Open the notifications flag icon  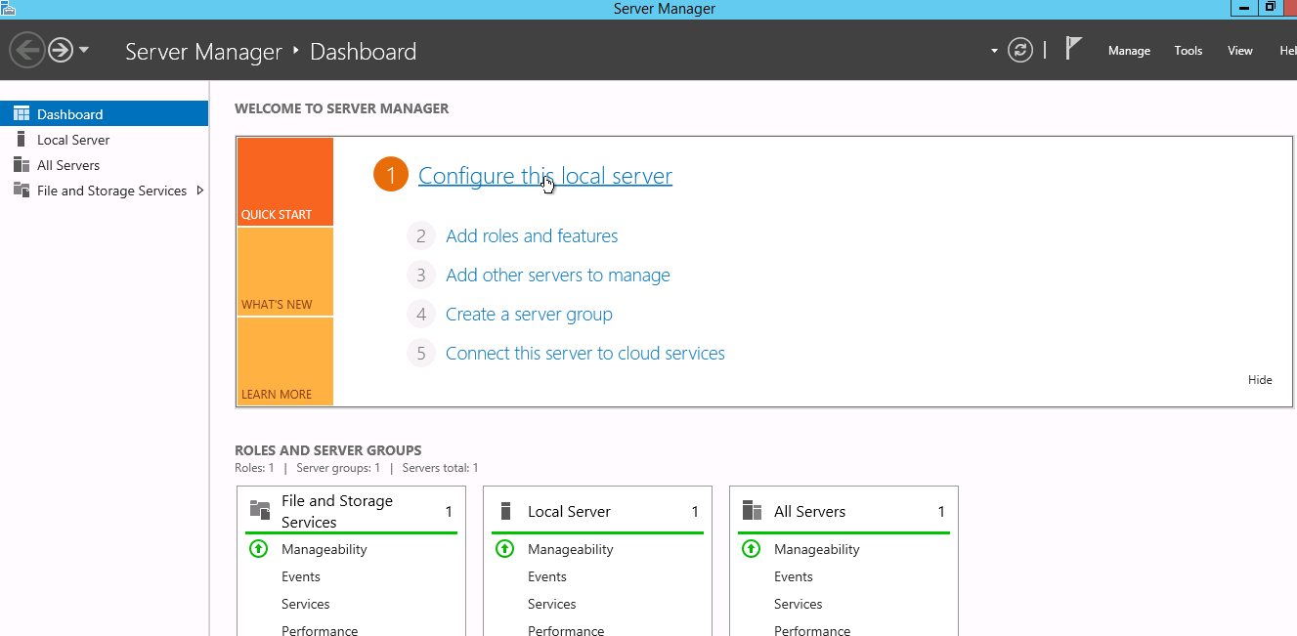[1073, 48]
